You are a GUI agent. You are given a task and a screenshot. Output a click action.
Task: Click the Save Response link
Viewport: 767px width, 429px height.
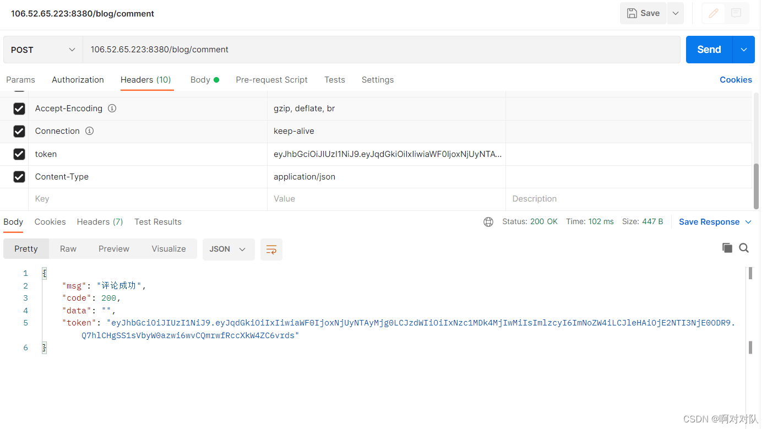[x=709, y=222]
